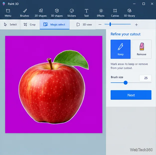Open the Menu panel
This screenshot has width=156, height=155.
pos(8,13)
